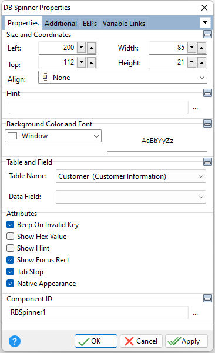Click the Height value field
Screen dimensions: 215x353
pyautogui.click(x=168, y=62)
